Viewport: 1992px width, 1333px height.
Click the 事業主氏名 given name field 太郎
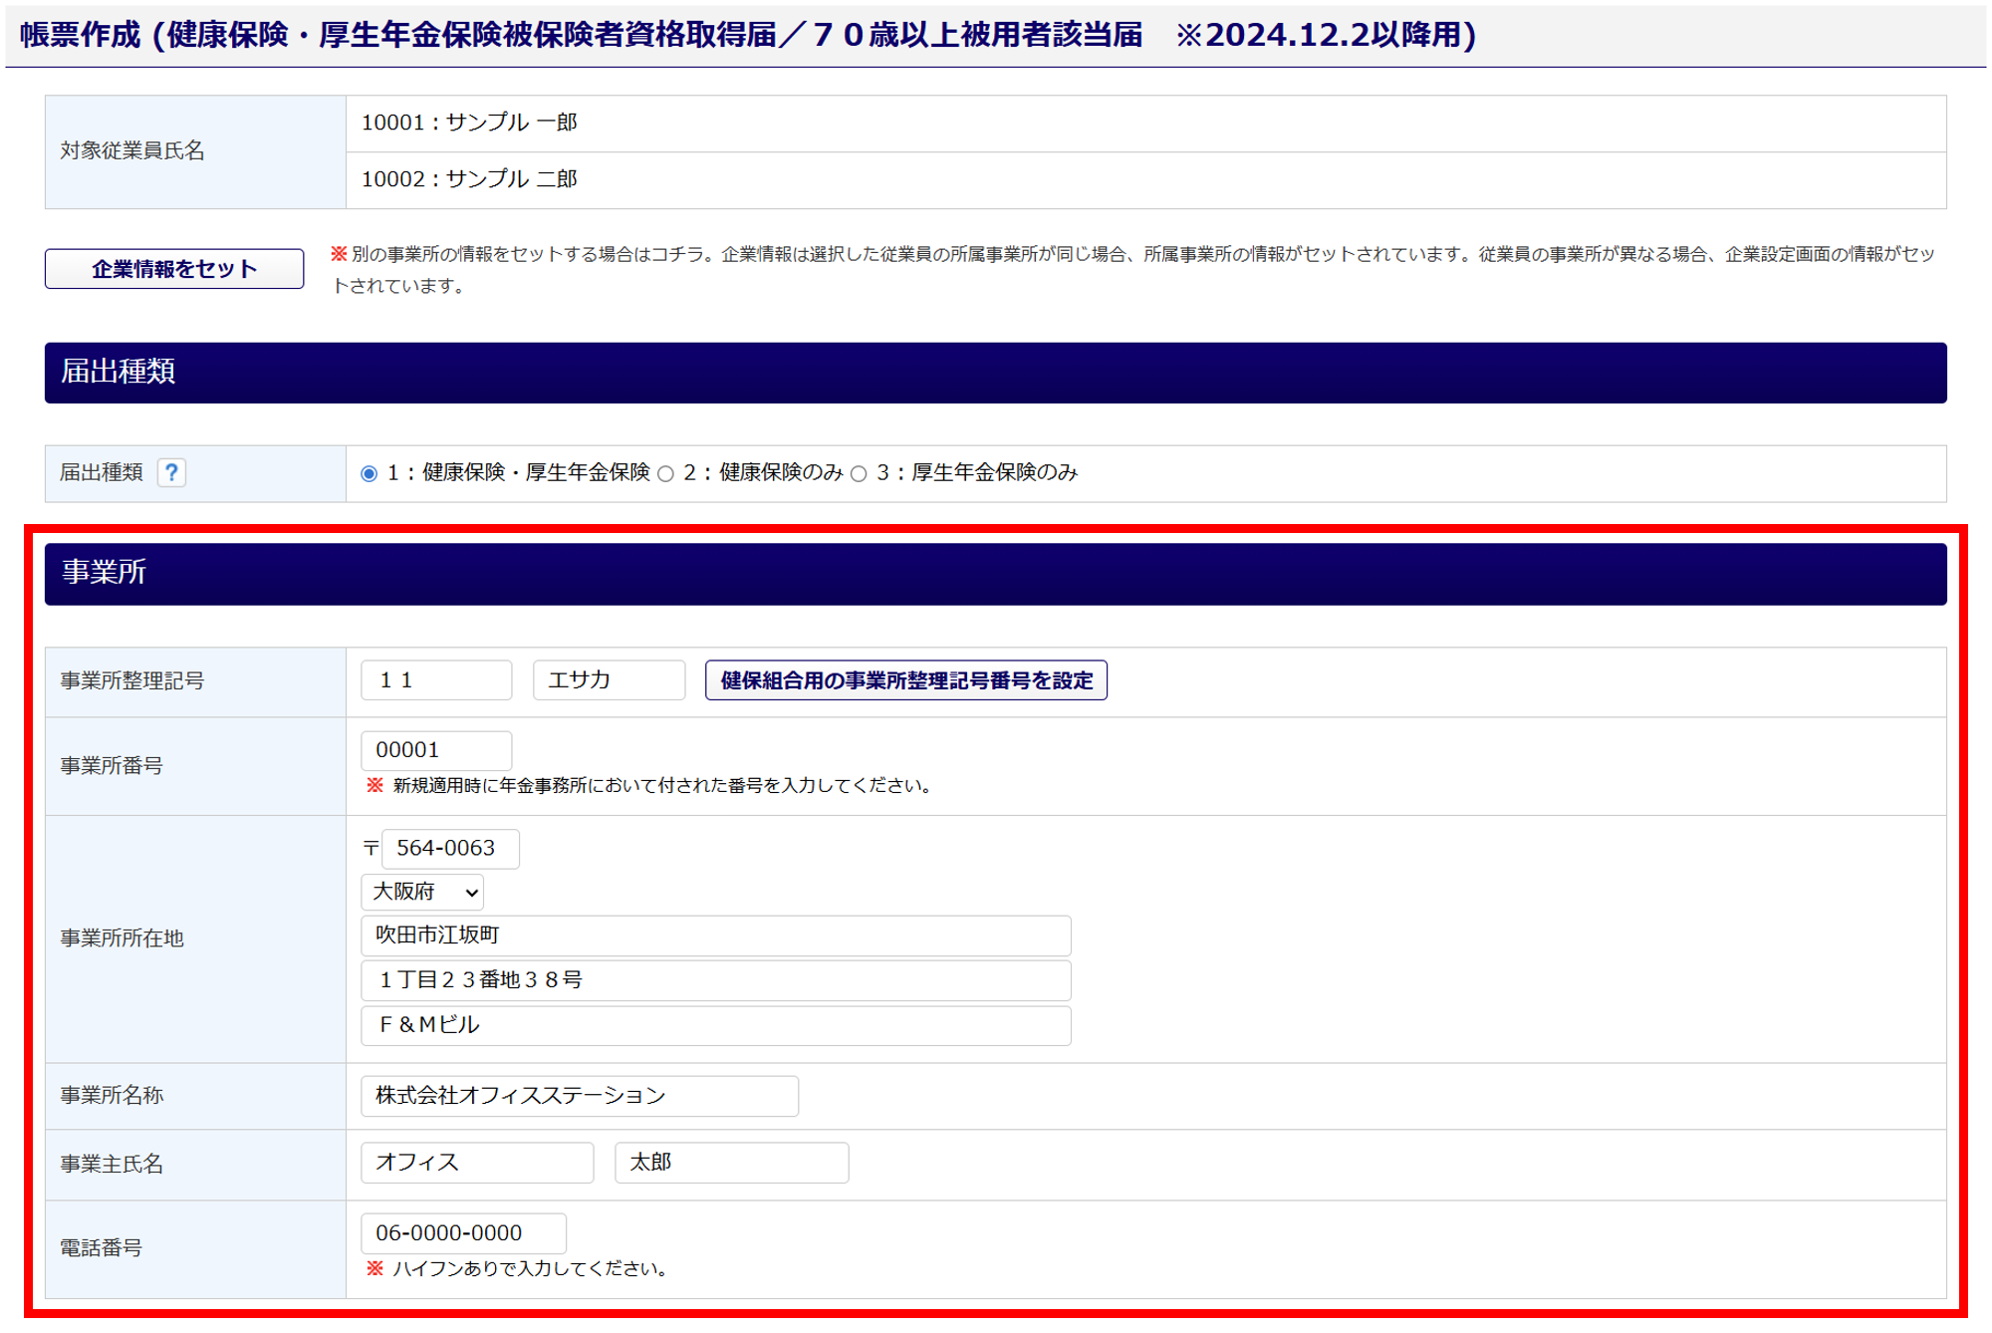pos(731,1163)
